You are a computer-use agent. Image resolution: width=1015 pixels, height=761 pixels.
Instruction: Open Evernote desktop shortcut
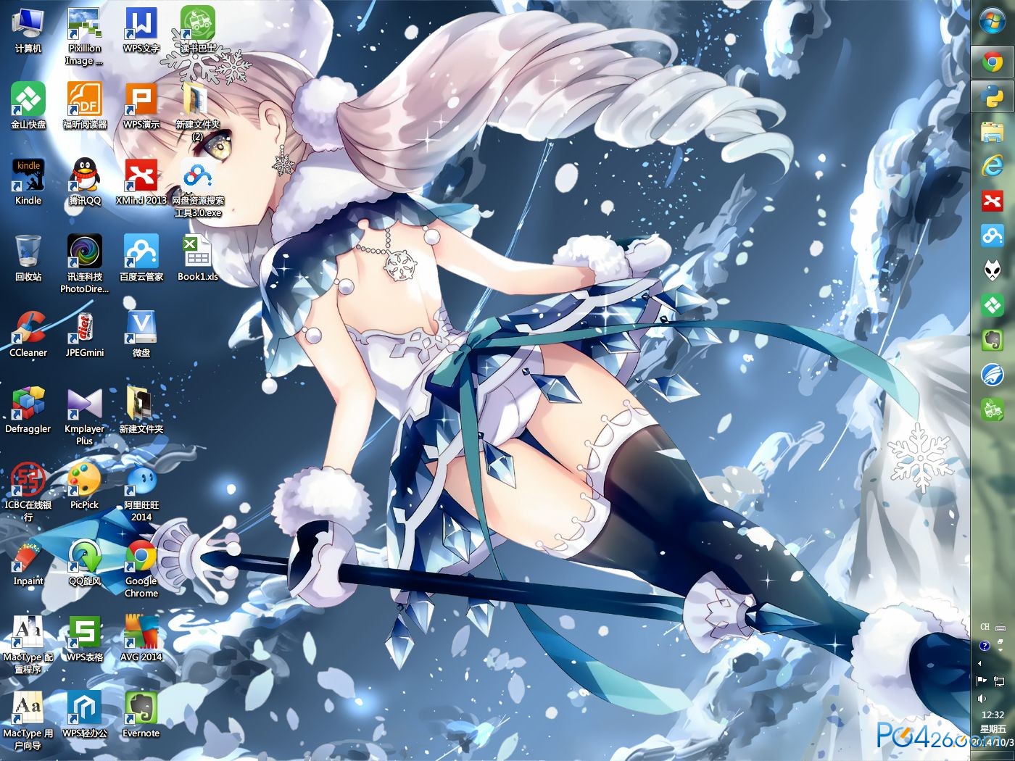141,715
